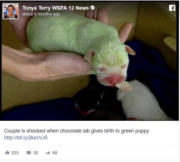Click the thumbs-up like icon
180x162 pixels.
click(x=7, y=152)
